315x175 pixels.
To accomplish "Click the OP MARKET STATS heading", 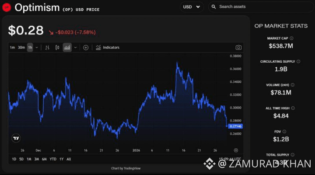I will coord(281,26).
